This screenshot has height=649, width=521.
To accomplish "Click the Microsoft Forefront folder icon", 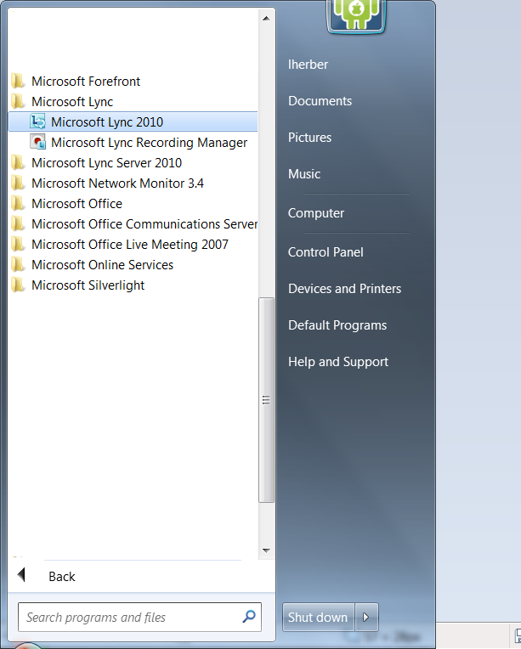I will point(18,82).
